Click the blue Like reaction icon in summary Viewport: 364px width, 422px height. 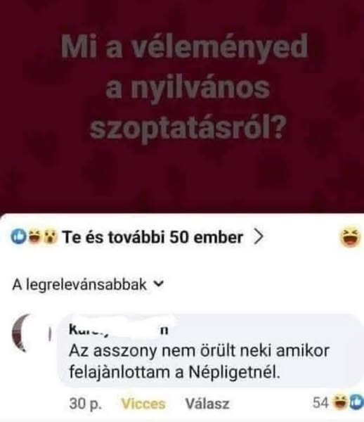(18, 237)
